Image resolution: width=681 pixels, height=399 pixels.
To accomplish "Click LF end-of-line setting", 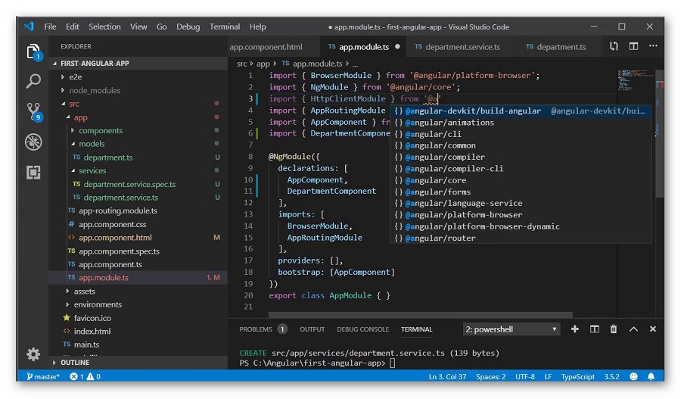I will (548, 376).
